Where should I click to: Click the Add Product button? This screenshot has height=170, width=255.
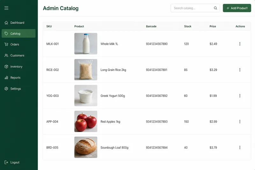coord(237,8)
